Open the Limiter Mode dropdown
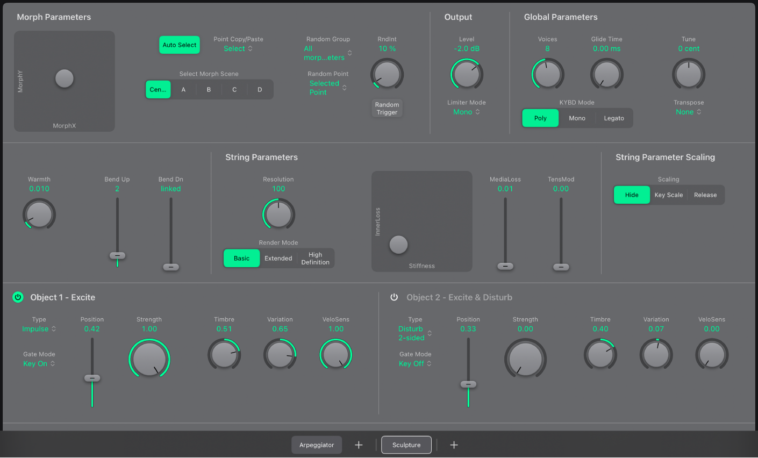The width and height of the screenshot is (758, 458). 466,112
